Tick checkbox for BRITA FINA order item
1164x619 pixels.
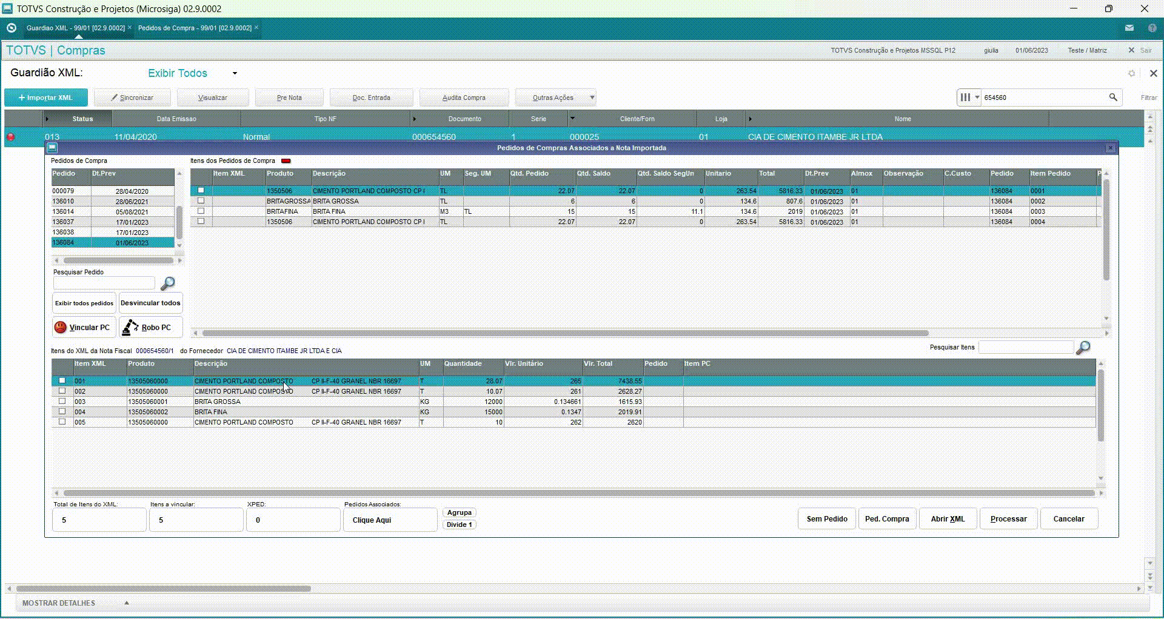[201, 211]
